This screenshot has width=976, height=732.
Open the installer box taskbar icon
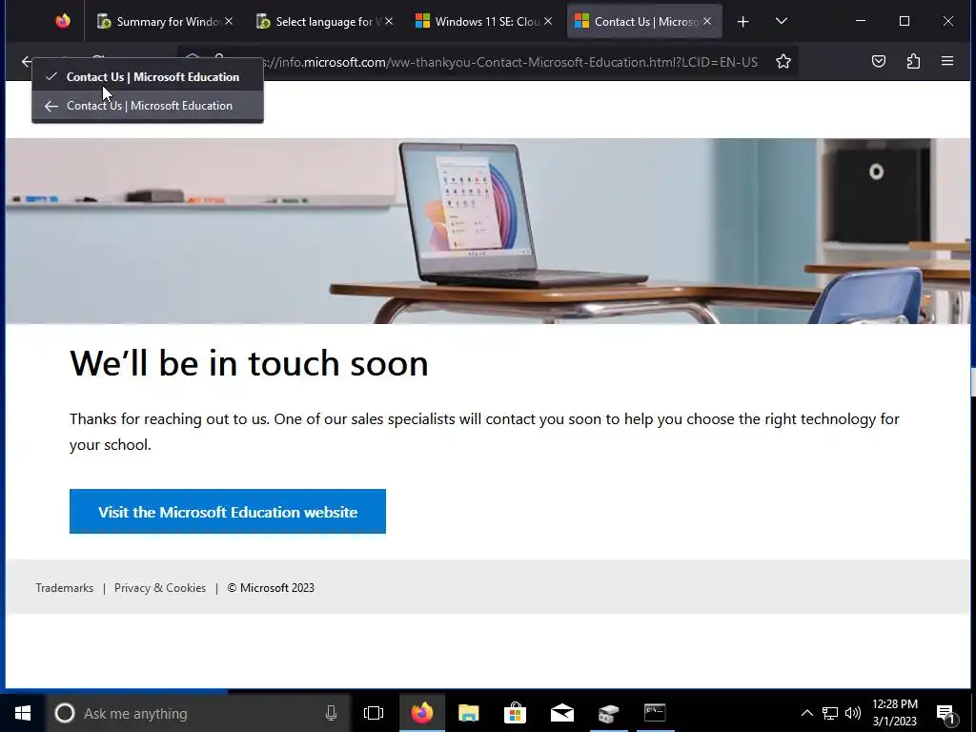pos(608,713)
